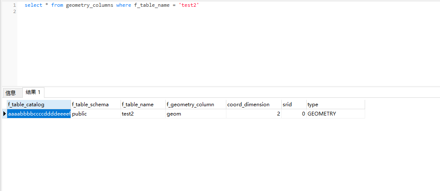This screenshot has height=191, width=440.
Task: Click the from keyword in SQL editor
Action: coord(57,5)
